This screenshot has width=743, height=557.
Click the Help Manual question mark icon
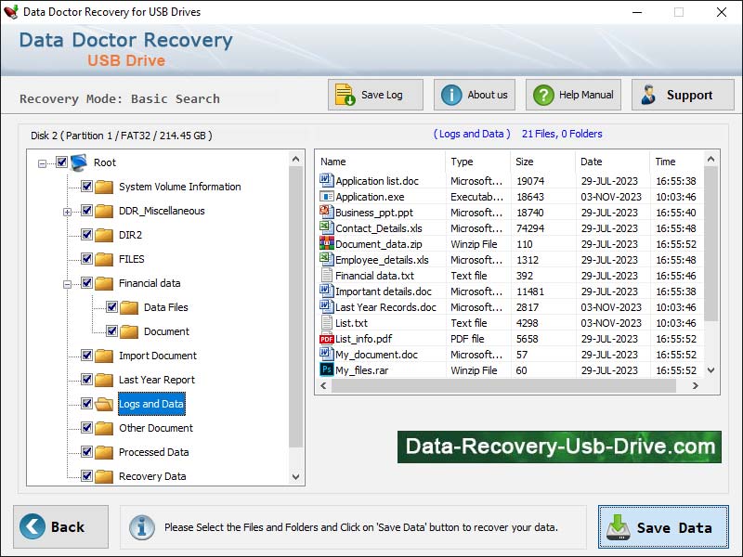click(541, 94)
